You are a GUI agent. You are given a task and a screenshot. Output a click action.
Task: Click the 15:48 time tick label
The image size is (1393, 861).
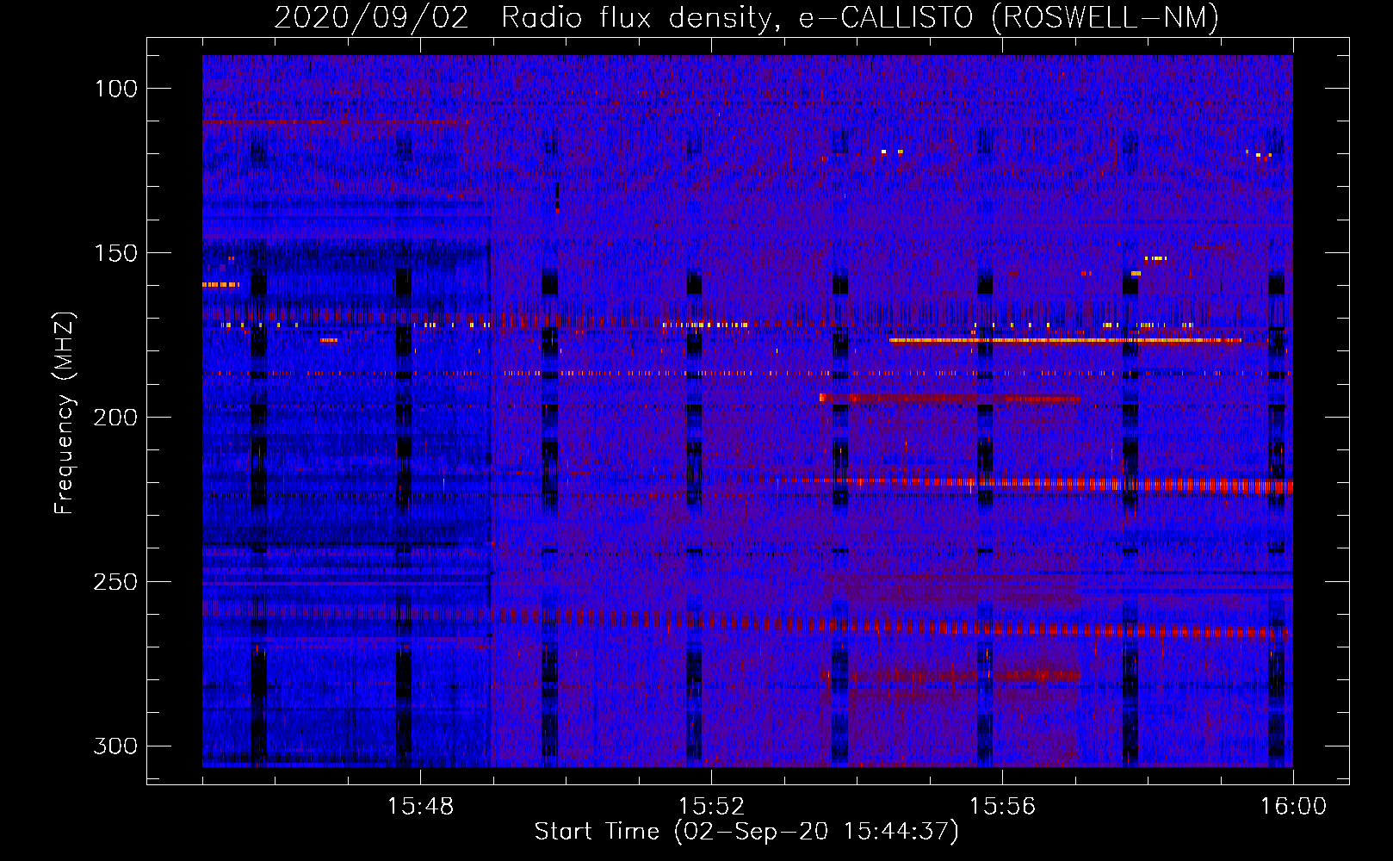click(420, 807)
